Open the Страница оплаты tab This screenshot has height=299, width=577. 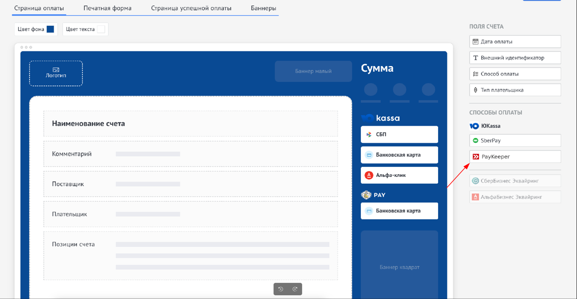pos(39,8)
